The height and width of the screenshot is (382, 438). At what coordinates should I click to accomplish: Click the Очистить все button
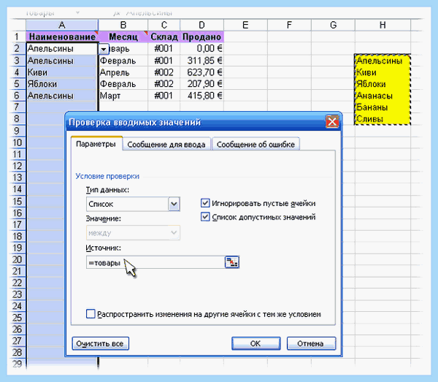tap(100, 343)
